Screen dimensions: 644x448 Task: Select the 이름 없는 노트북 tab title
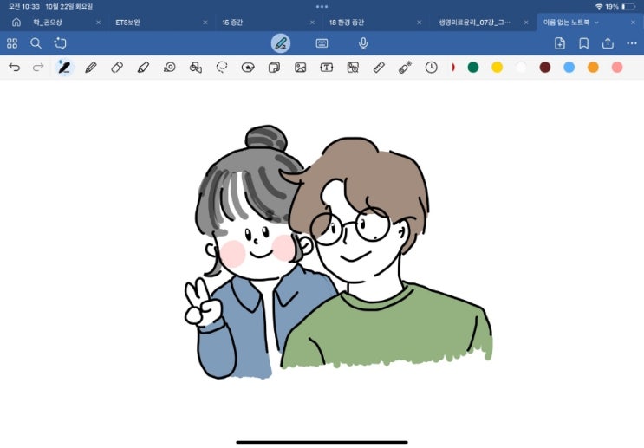point(566,23)
